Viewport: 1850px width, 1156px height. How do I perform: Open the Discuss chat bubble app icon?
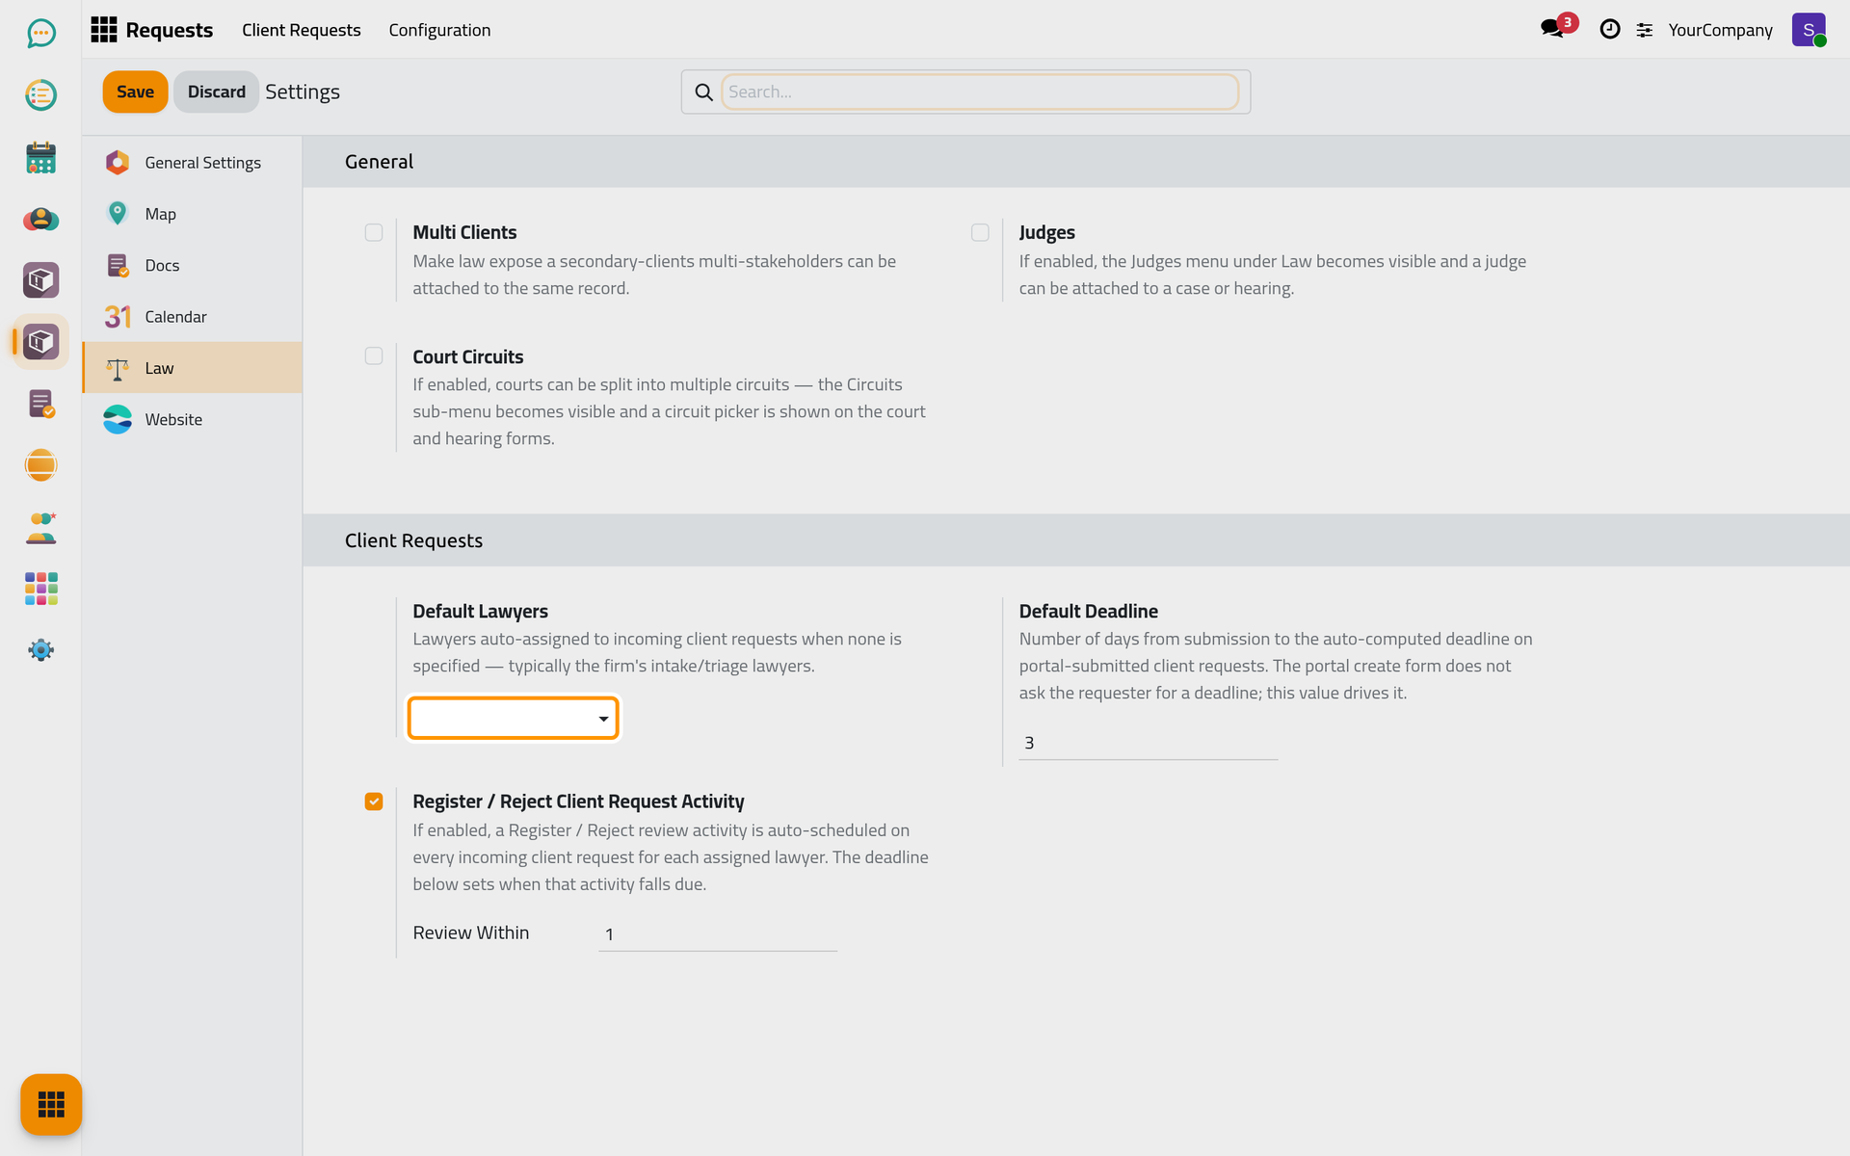[x=40, y=34]
